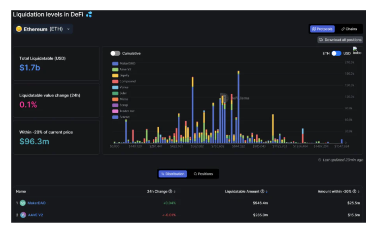The image size is (375, 230).
Task: Click the Name column header
Action: tap(21, 191)
